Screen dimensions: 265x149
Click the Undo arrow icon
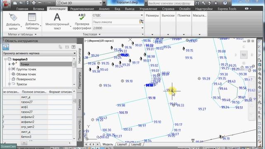(x=40, y=3)
